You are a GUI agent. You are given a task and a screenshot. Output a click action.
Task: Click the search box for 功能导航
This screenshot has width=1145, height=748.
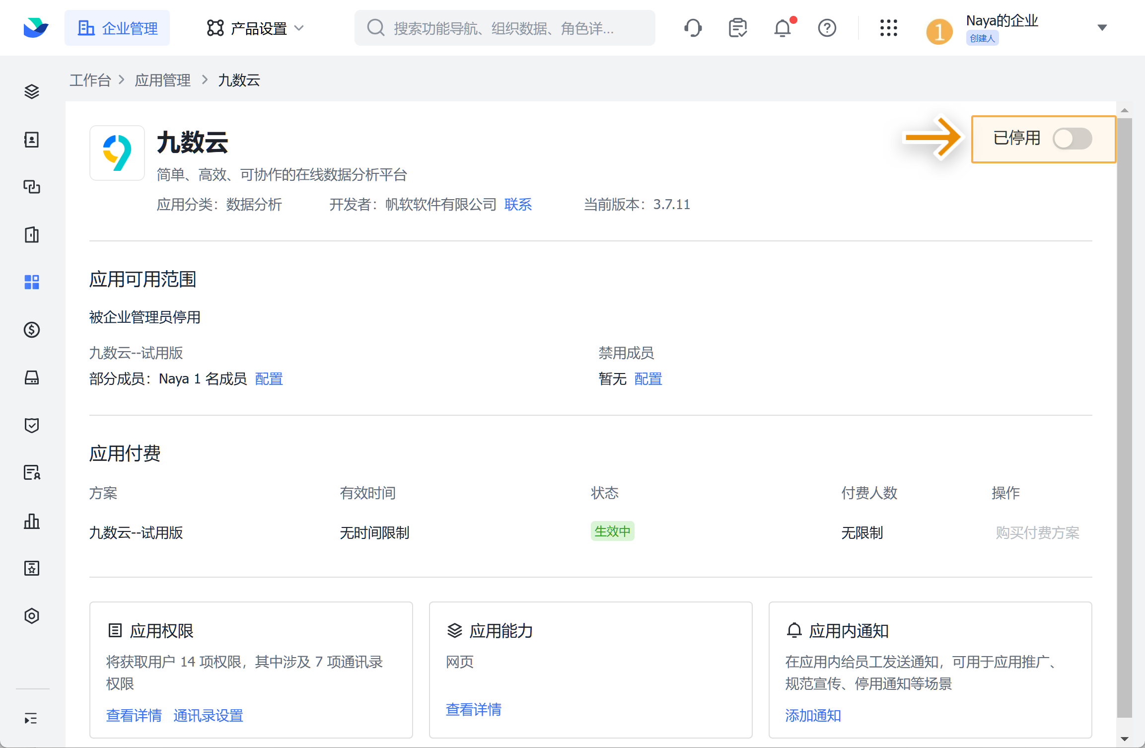(x=504, y=28)
